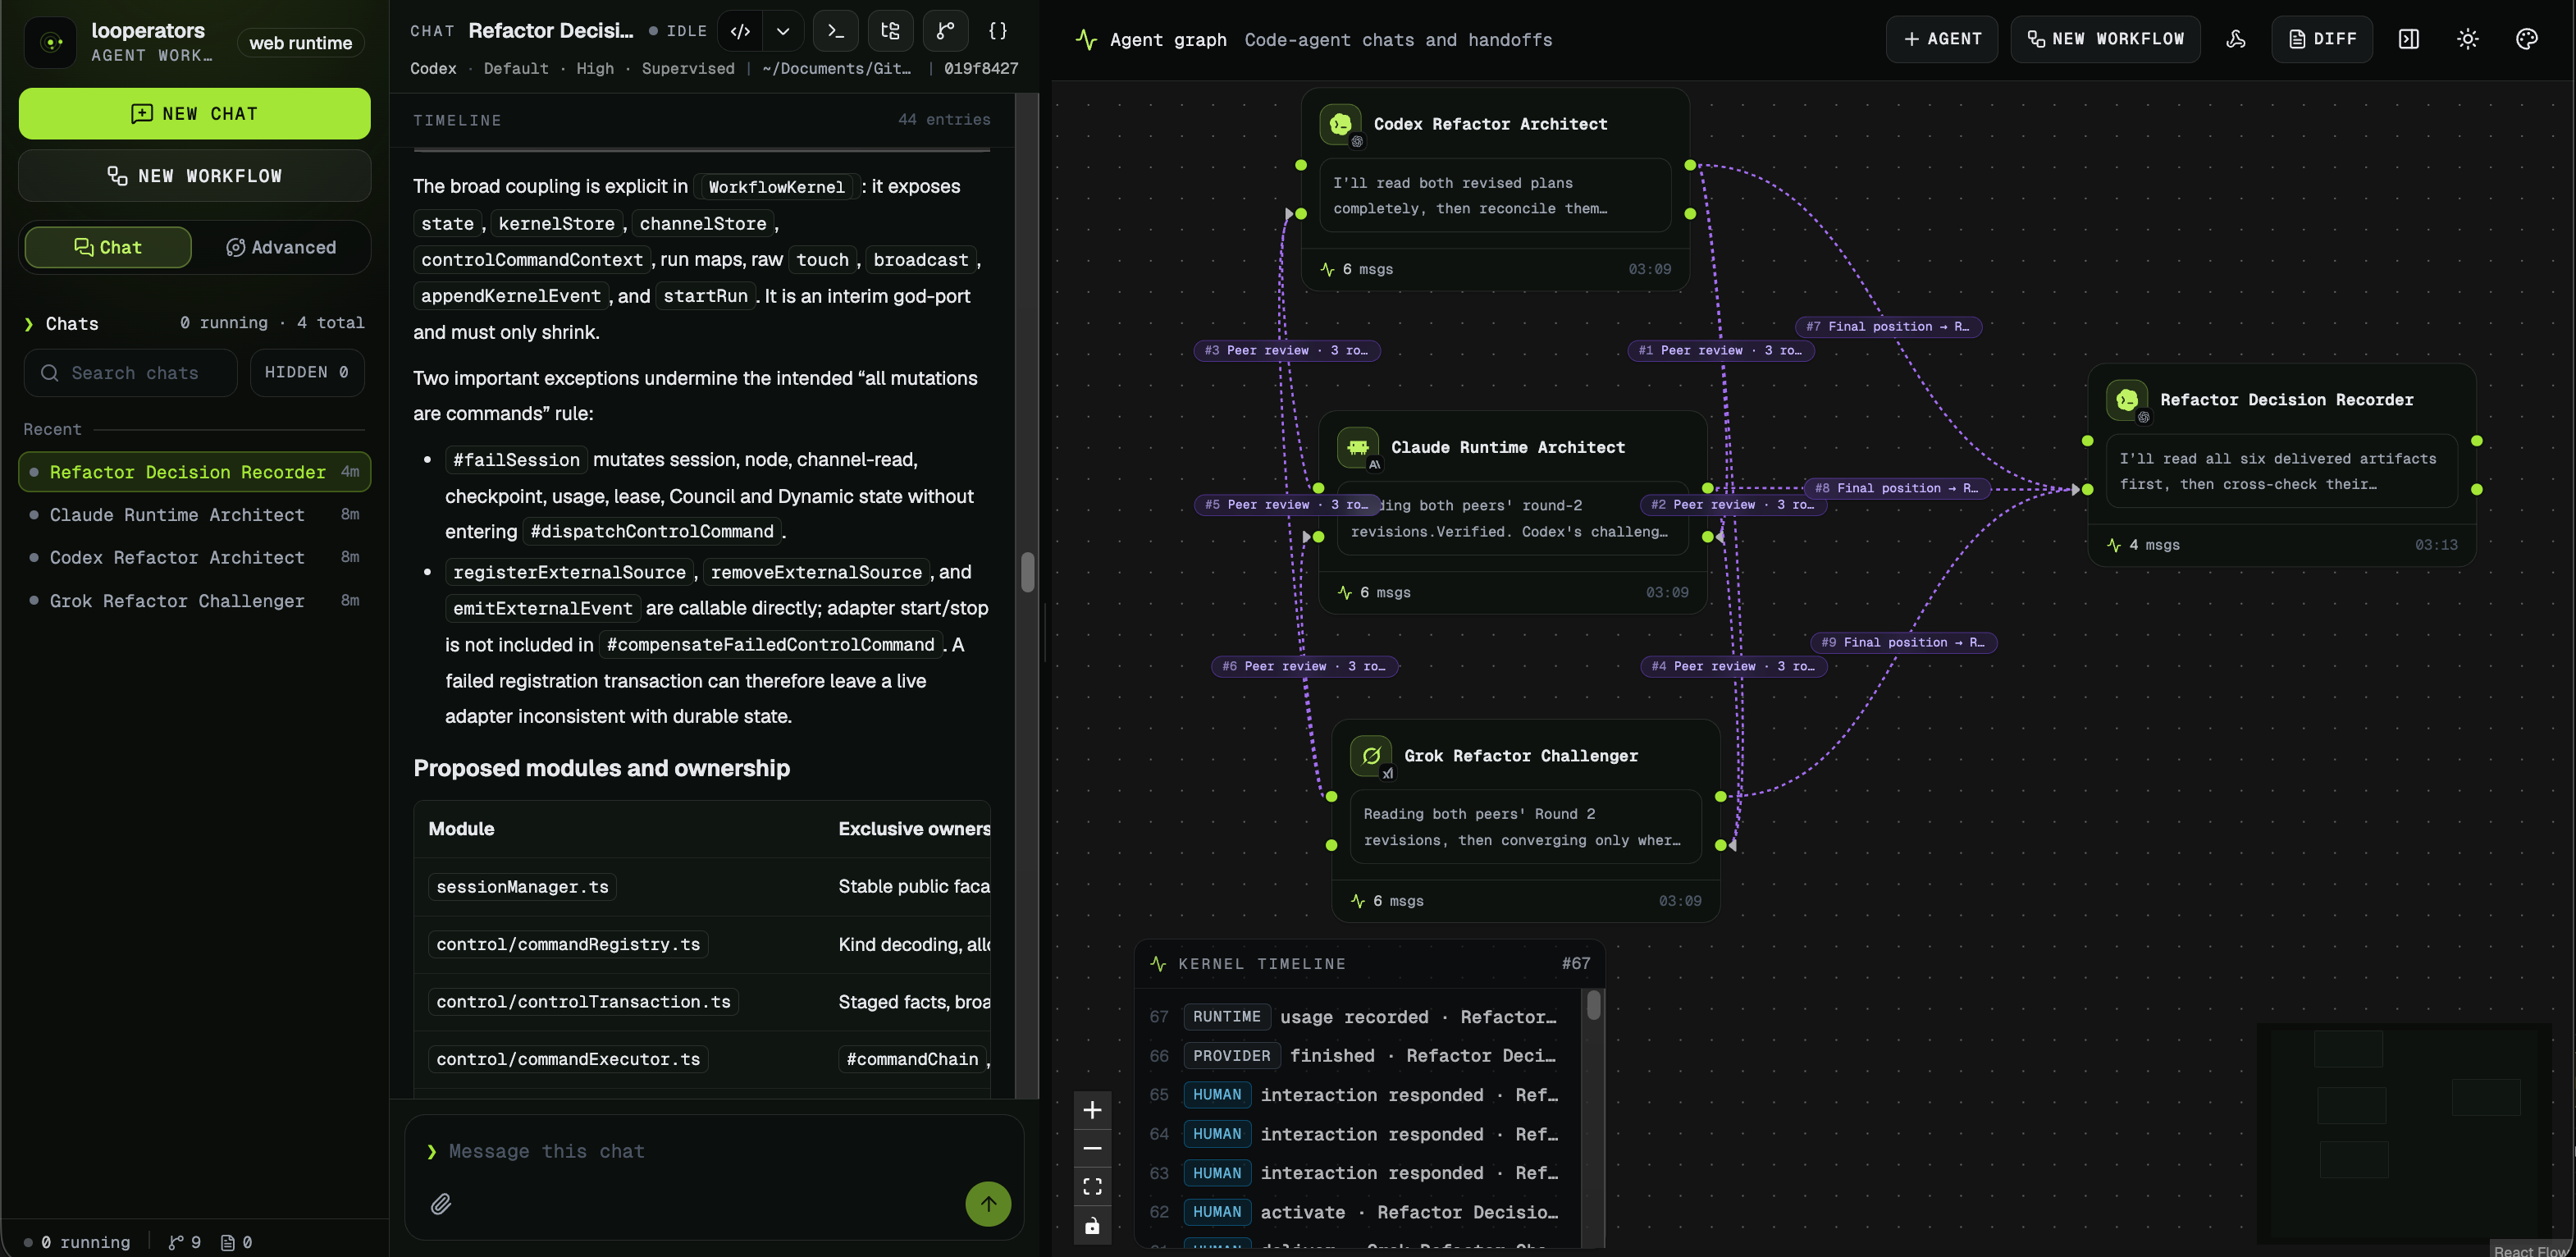Image resolution: width=2576 pixels, height=1257 pixels.
Task: Select the Codex Refactor Architect node icon
Action: (1340, 124)
